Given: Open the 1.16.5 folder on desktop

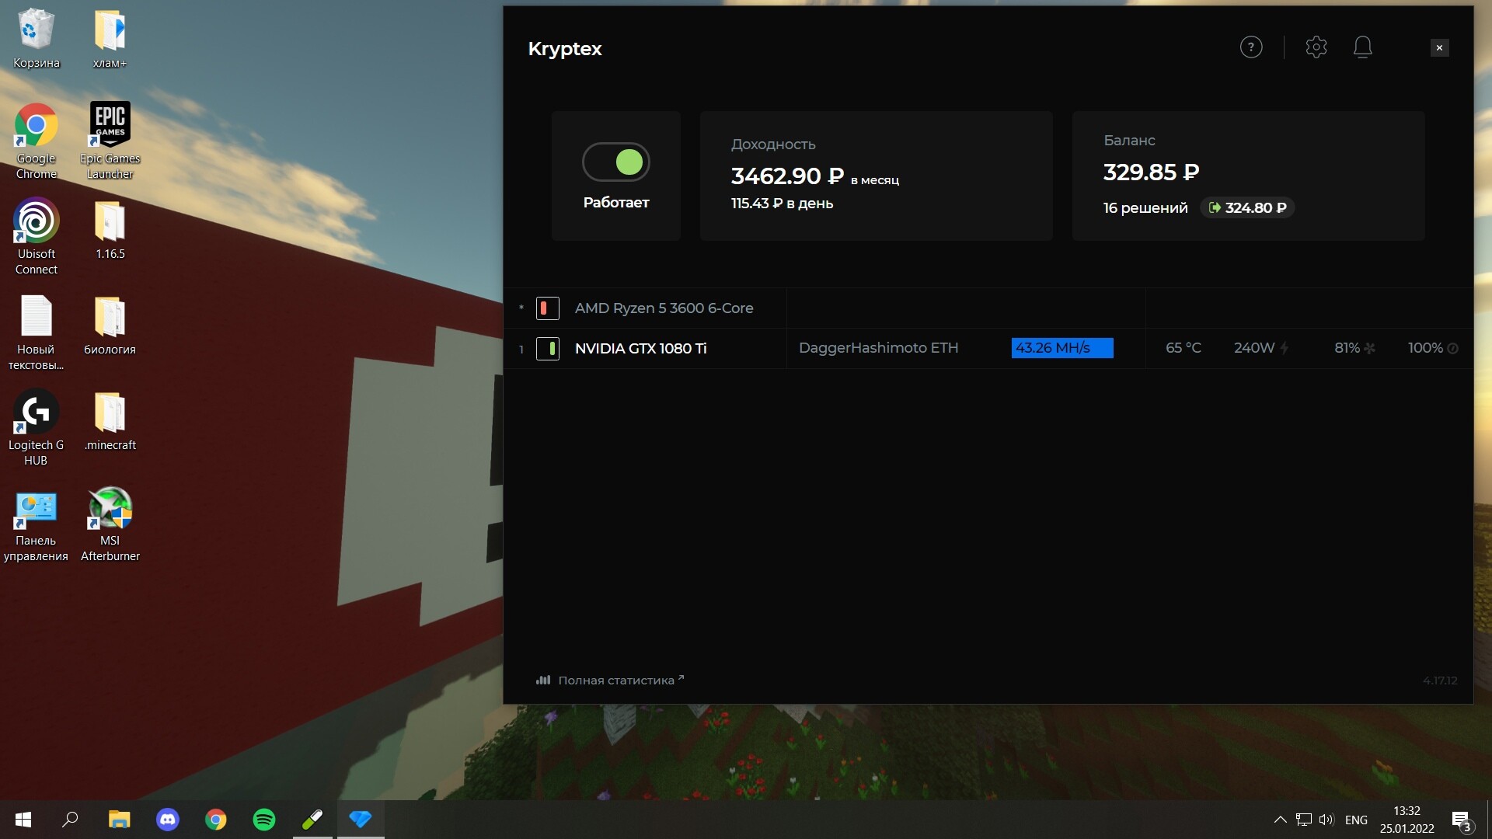Looking at the screenshot, I should (x=110, y=230).
